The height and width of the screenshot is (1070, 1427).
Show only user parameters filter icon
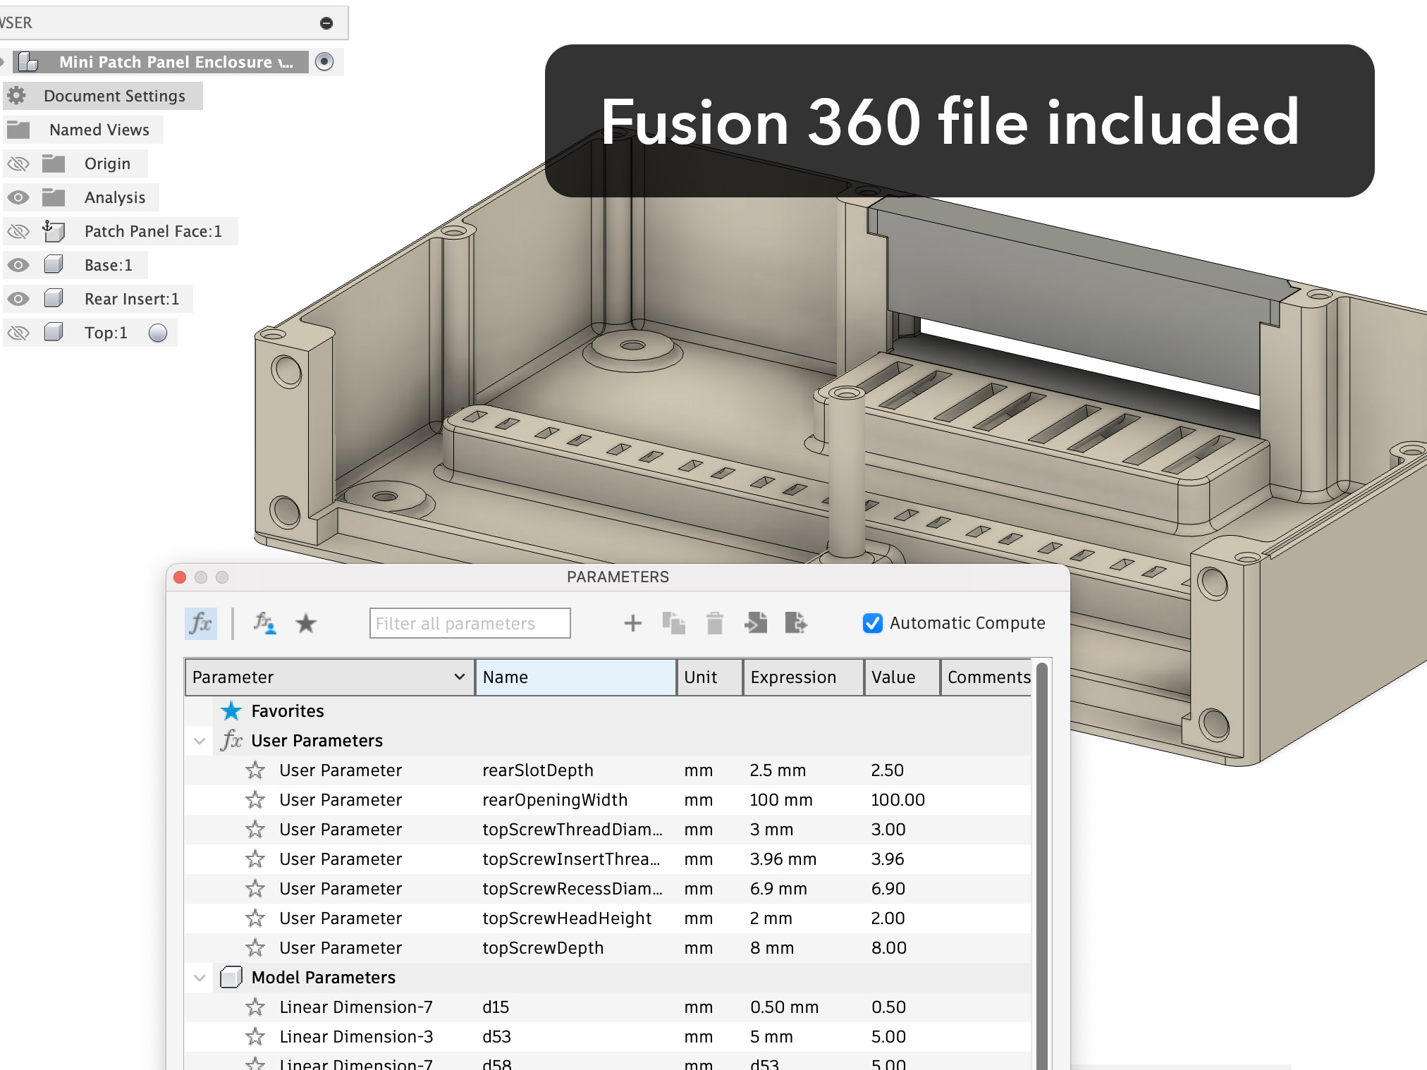pos(264,623)
